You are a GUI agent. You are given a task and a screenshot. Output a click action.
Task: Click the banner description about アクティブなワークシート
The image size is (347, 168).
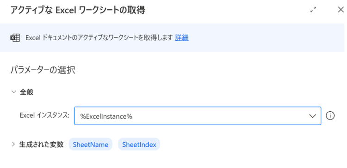(x=99, y=38)
